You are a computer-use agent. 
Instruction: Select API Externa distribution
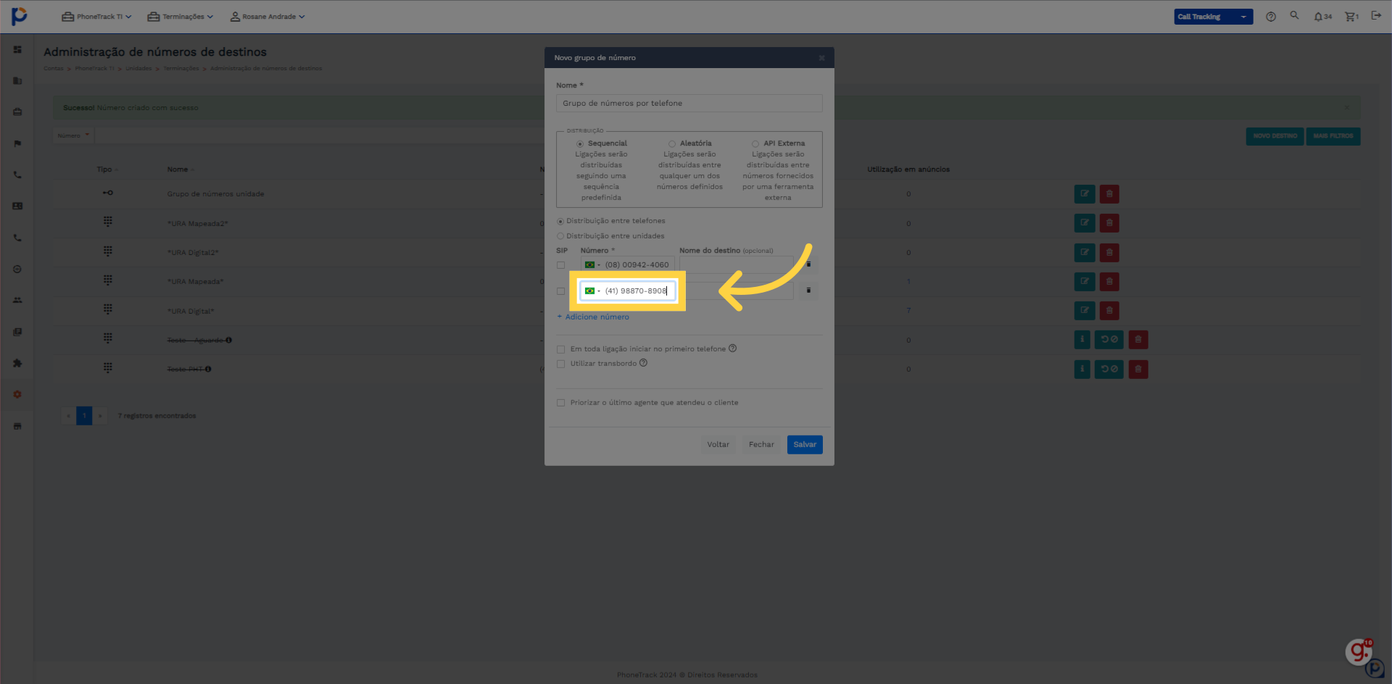point(755,144)
